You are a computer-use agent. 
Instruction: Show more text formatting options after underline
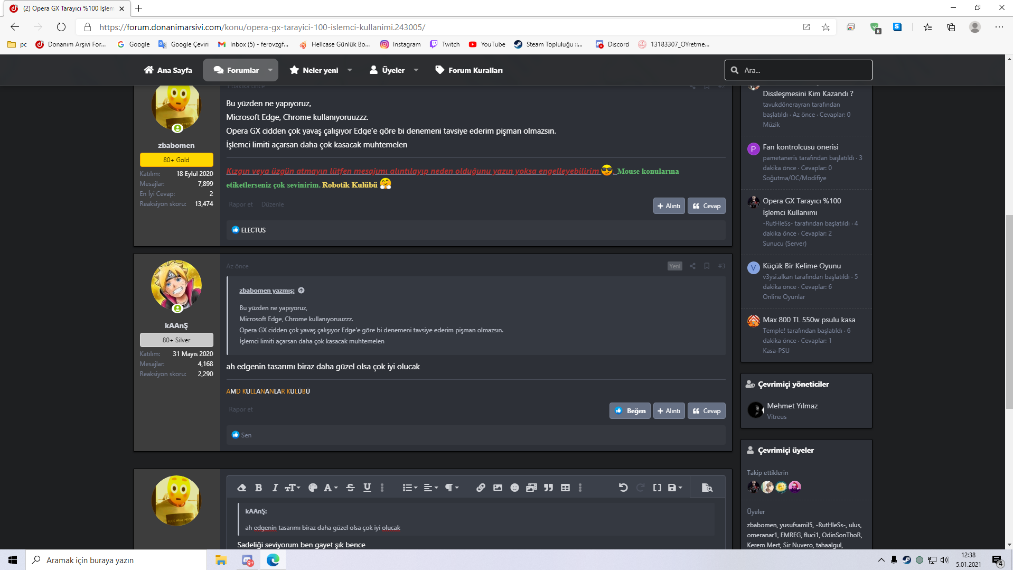(382, 488)
